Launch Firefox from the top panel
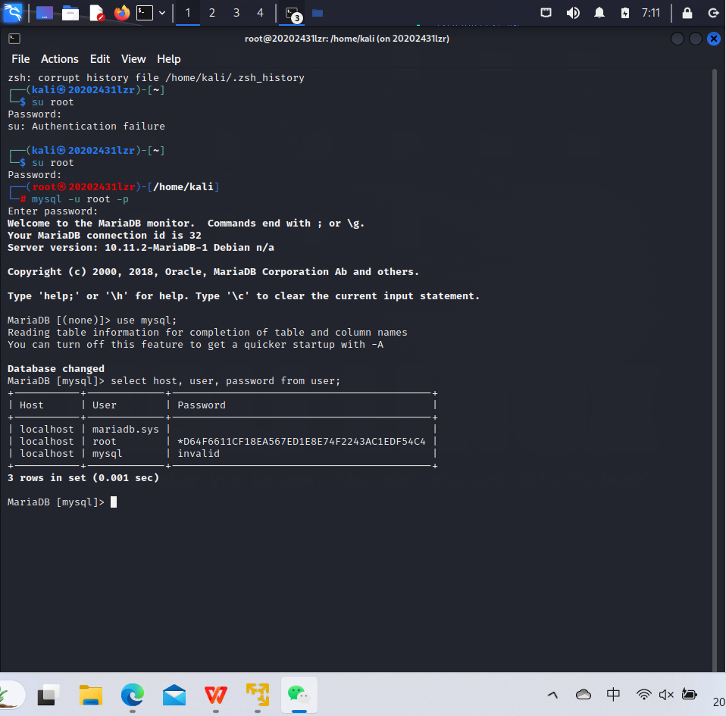Screen dimensions: 726x716 click(122, 13)
